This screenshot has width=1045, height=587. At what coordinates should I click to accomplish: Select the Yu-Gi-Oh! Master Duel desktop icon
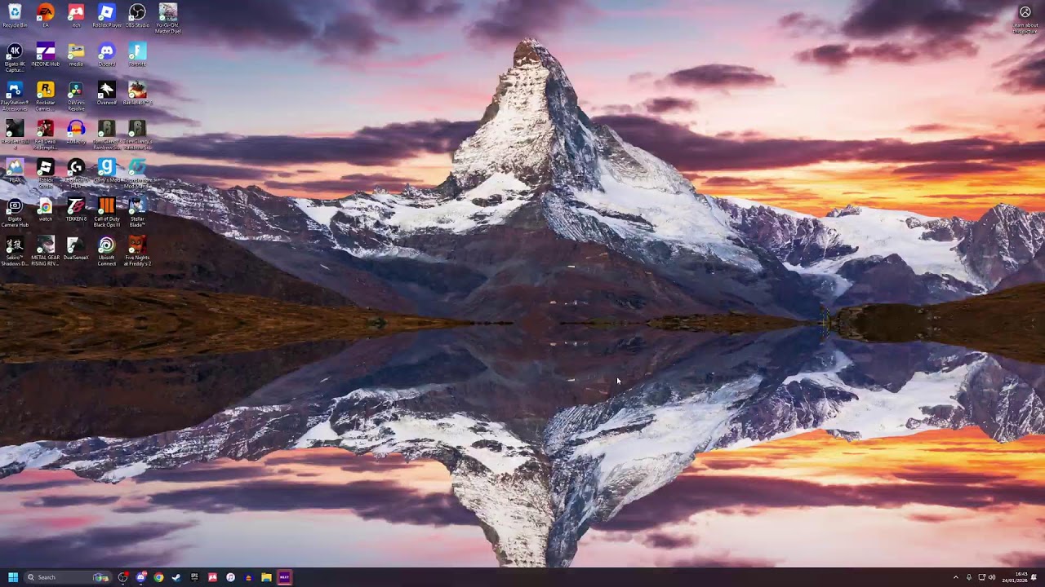167,18
